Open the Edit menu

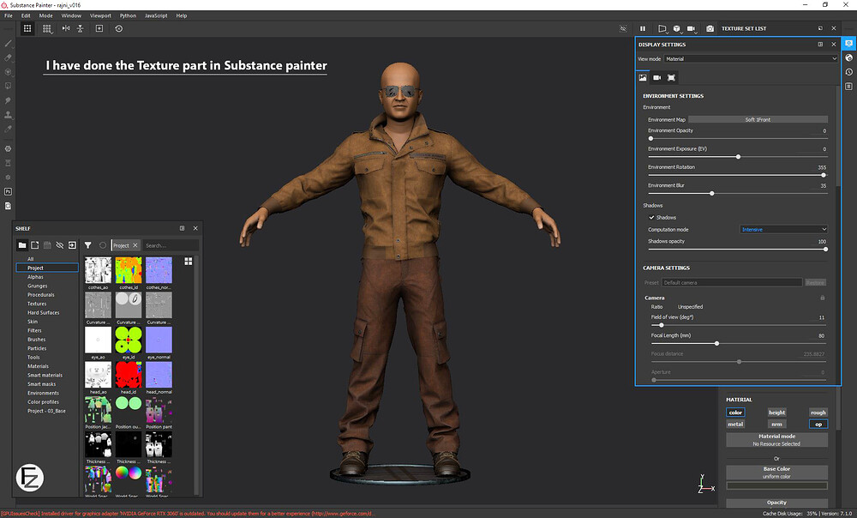point(26,15)
